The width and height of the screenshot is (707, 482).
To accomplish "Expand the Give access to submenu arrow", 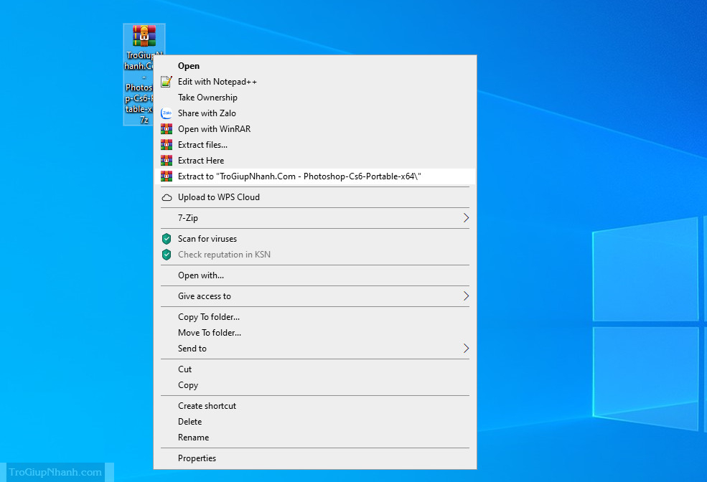I will (466, 296).
